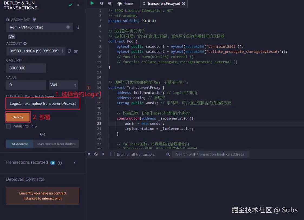Click the transactions recorded count badge

click(53, 163)
